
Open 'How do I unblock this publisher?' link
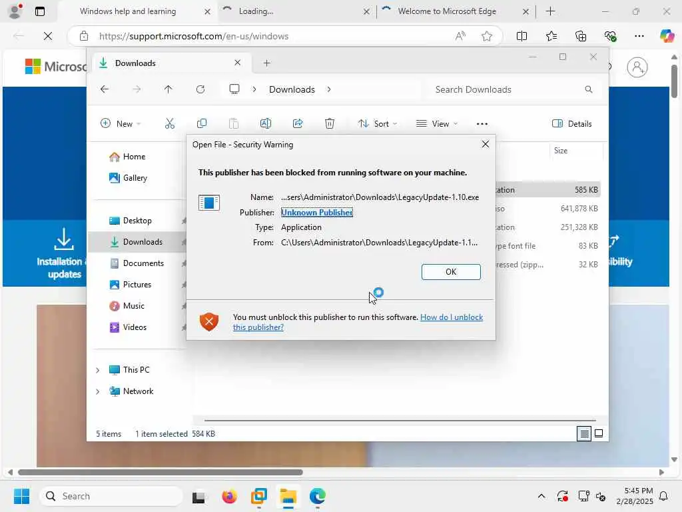coord(358,322)
